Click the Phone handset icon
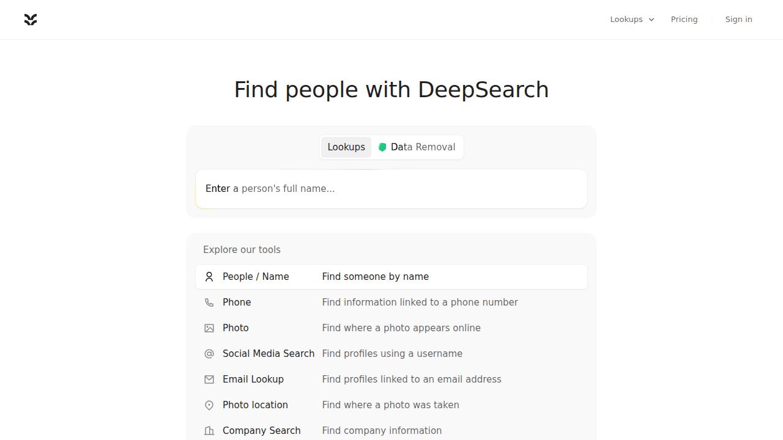The image size is (783, 440). click(209, 302)
